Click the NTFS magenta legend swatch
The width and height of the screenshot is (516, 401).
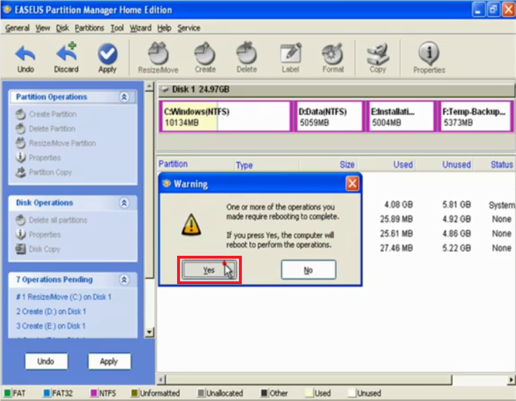pyautogui.click(x=94, y=393)
